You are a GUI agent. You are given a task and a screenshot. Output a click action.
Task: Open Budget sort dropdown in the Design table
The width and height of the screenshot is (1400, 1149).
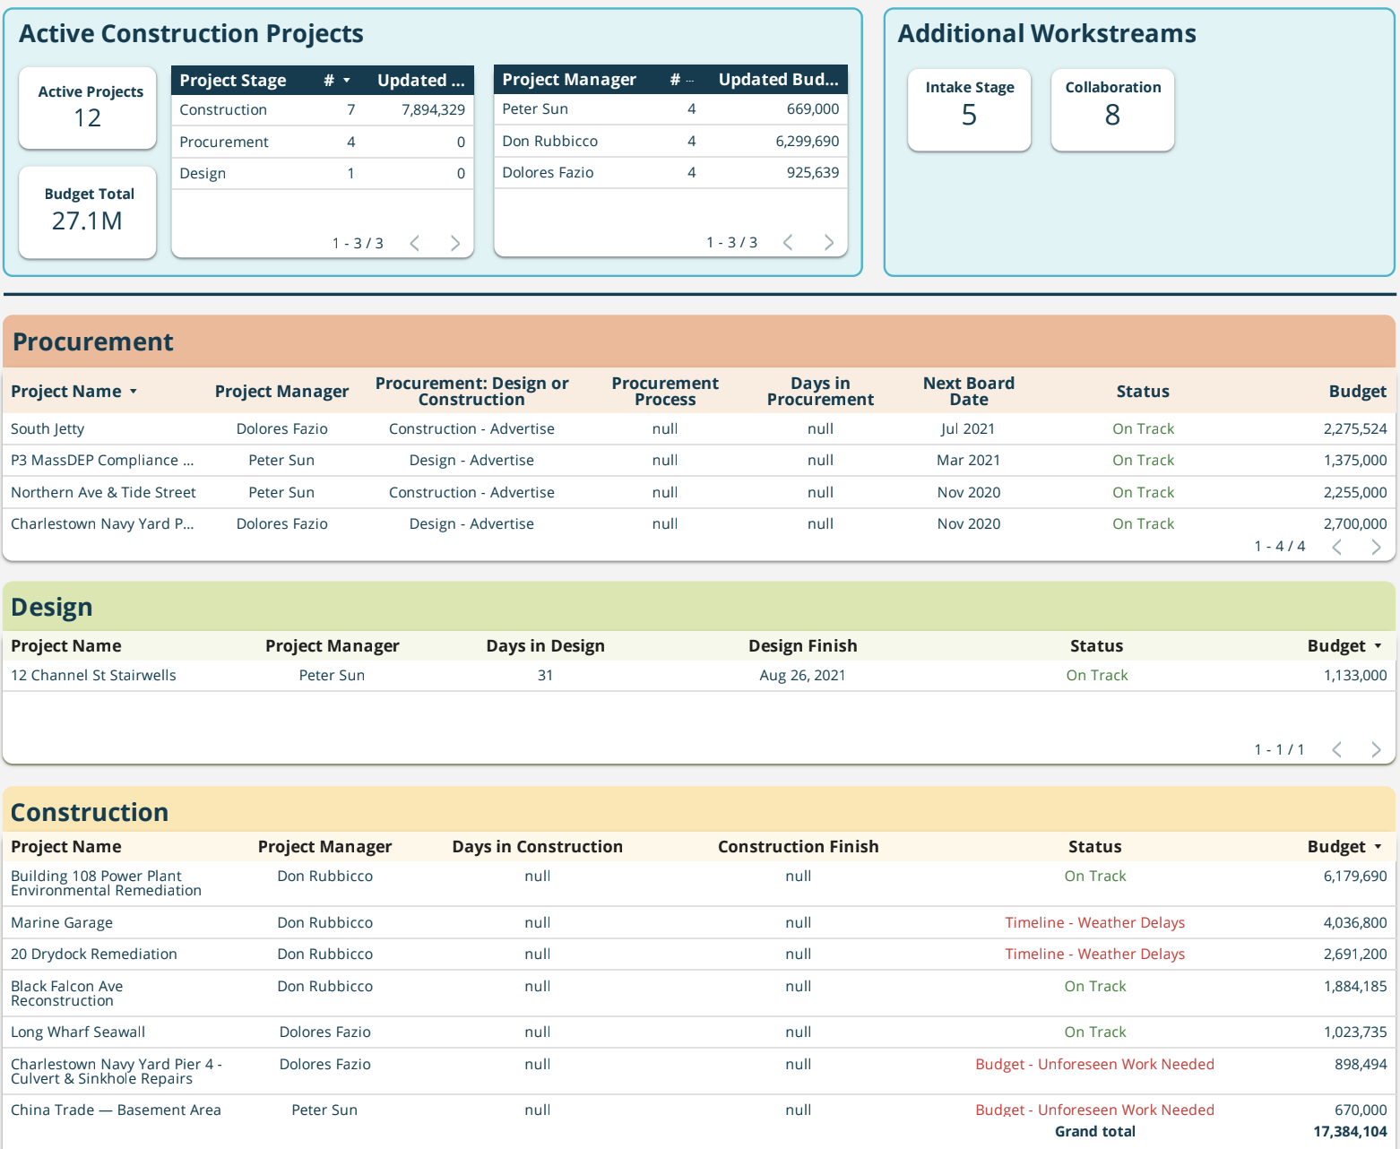pos(1378,645)
